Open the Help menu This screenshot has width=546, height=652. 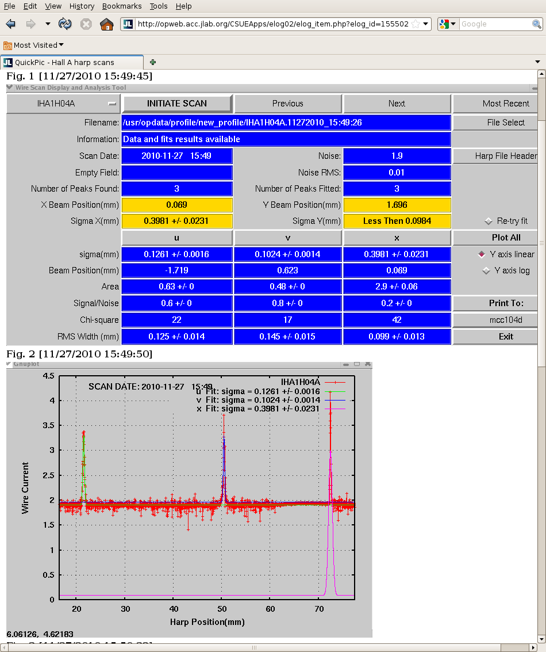click(183, 6)
